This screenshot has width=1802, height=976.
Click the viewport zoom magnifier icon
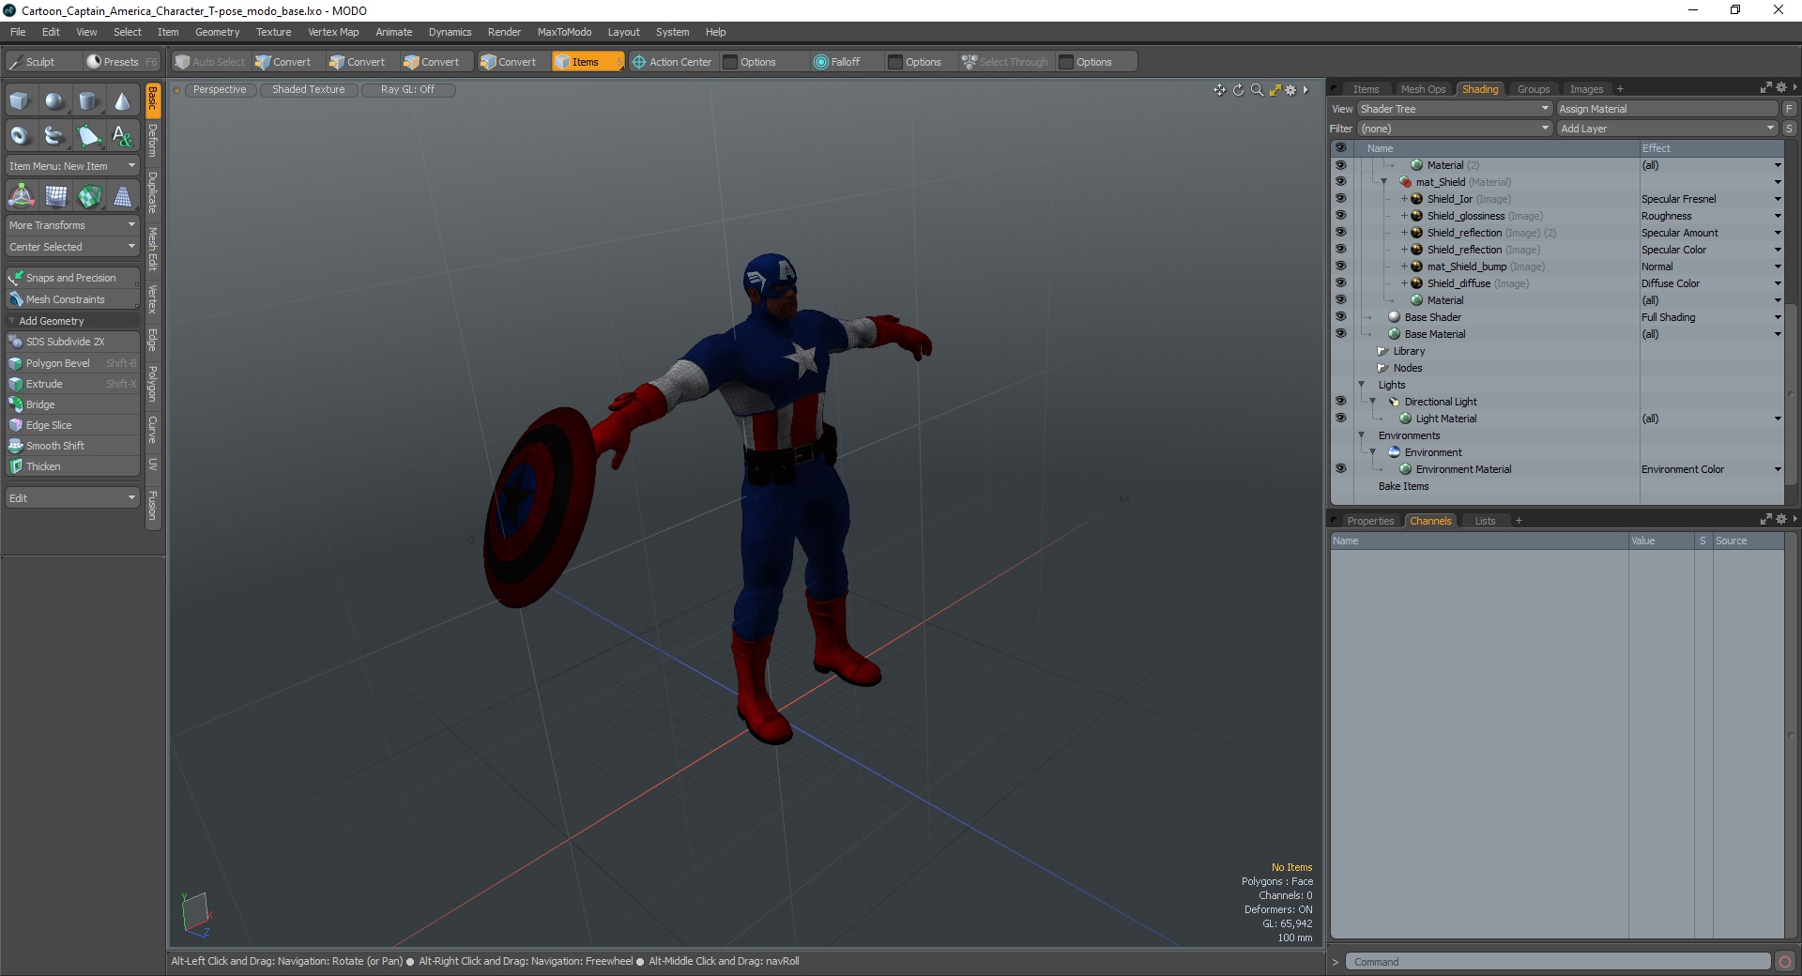point(1257,90)
